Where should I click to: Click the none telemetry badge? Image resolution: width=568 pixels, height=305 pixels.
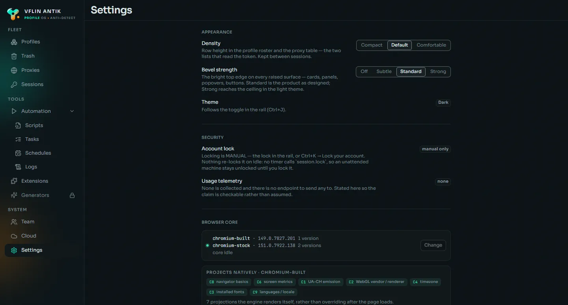coord(443,182)
